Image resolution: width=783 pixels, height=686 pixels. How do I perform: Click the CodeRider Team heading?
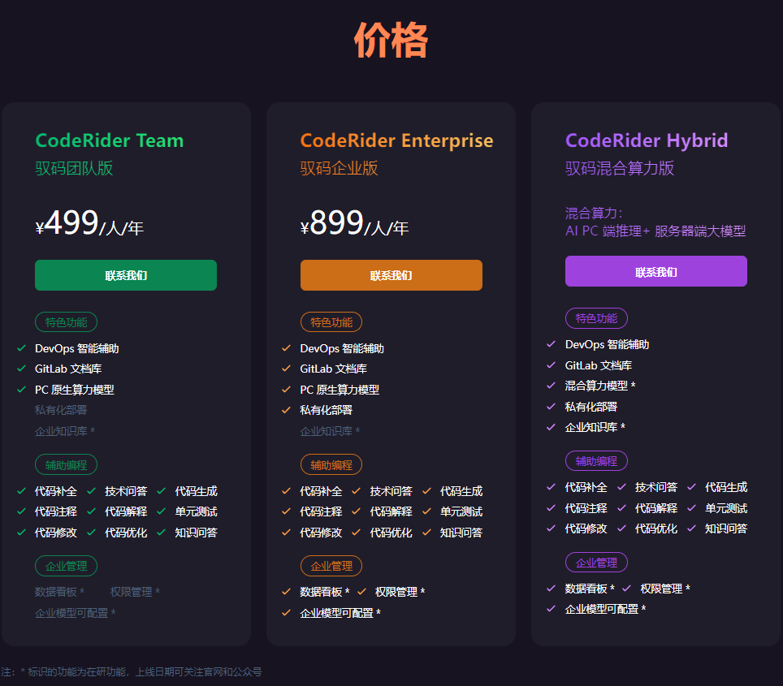(x=110, y=140)
